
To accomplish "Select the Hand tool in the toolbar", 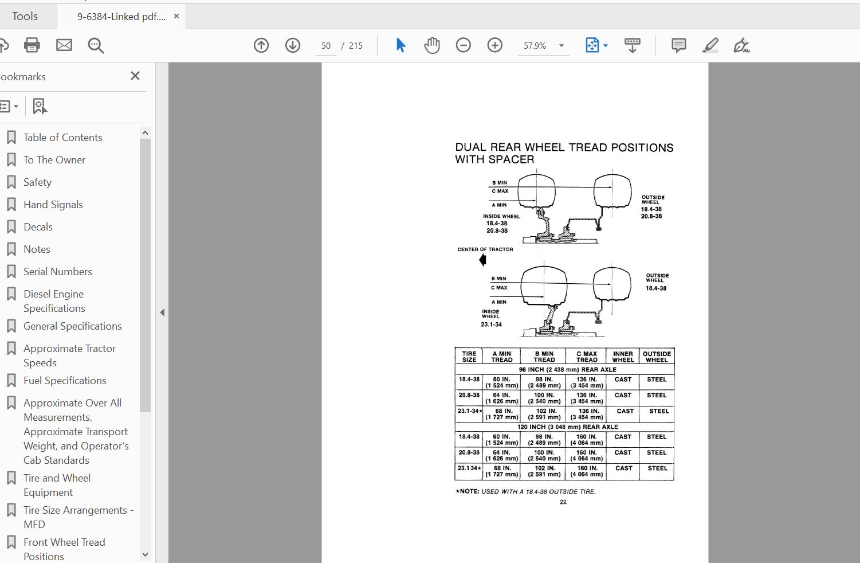I will pos(431,45).
